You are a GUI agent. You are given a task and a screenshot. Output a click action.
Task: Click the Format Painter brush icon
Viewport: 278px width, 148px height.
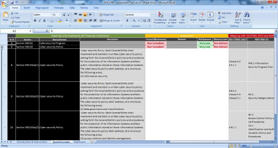pyautogui.click(x=12, y=22)
